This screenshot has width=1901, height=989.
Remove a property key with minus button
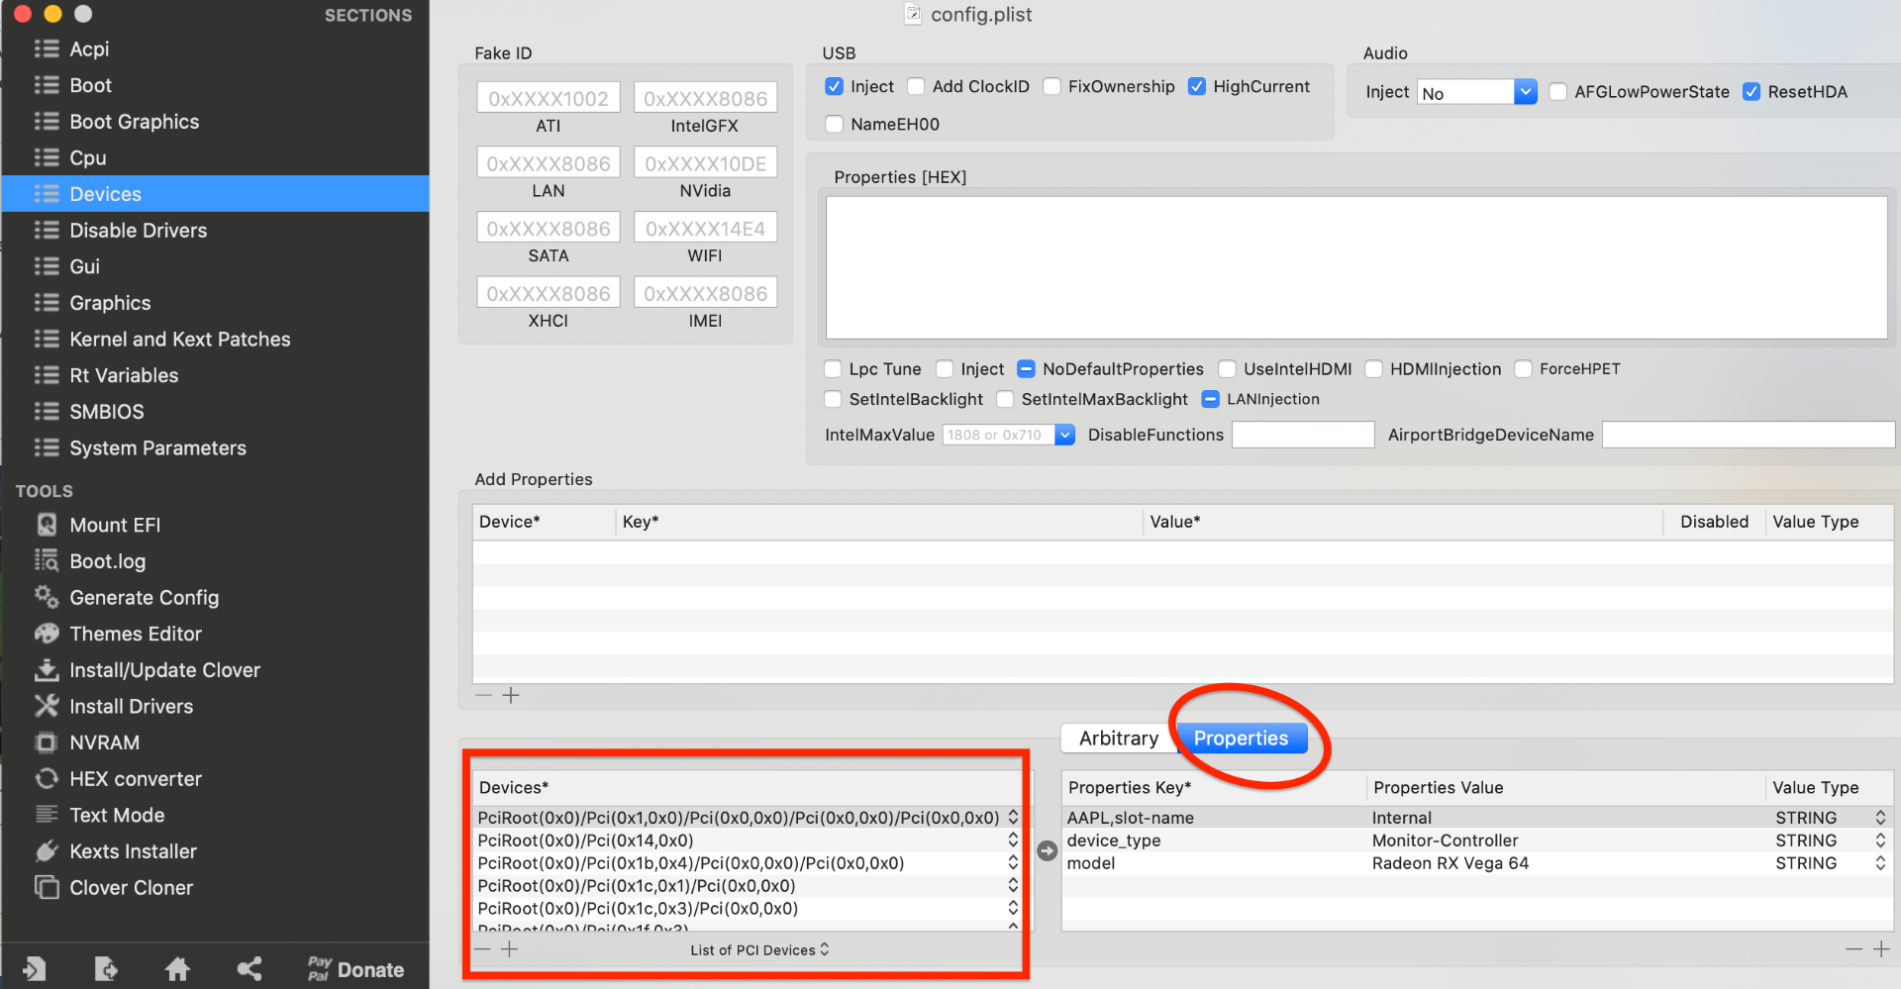(1854, 949)
